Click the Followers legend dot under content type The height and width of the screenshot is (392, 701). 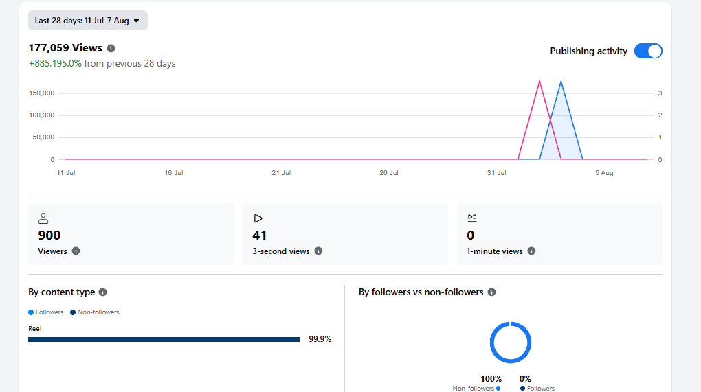(x=31, y=312)
